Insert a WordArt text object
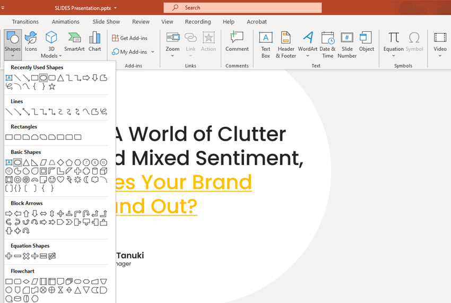The height and width of the screenshot is (303, 451). pyautogui.click(x=307, y=43)
